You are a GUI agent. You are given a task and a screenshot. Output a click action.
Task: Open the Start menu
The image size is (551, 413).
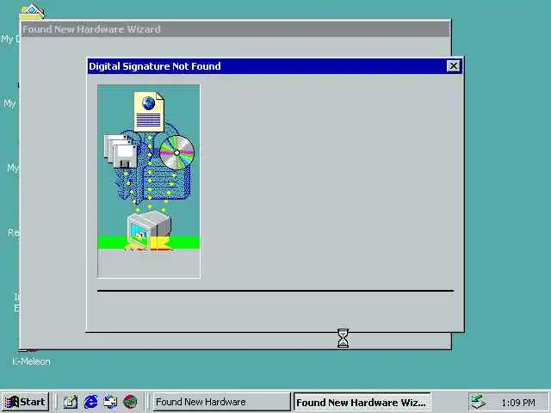pyautogui.click(x=25, y=402)
